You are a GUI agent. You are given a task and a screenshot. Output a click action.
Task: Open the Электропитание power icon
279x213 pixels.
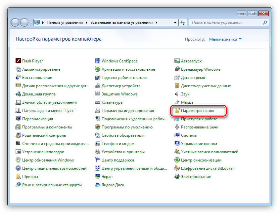click(177, 177)
